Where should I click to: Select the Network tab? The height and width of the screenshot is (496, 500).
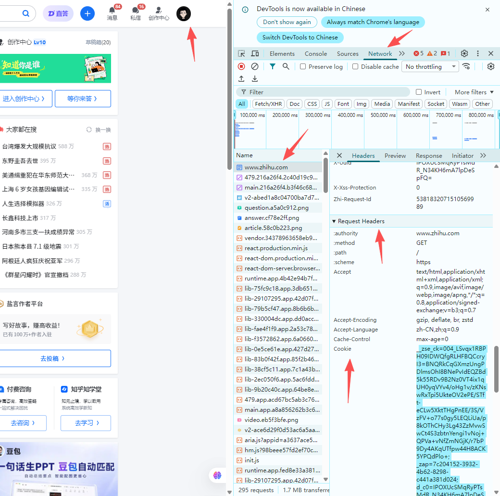coord(380,53)
